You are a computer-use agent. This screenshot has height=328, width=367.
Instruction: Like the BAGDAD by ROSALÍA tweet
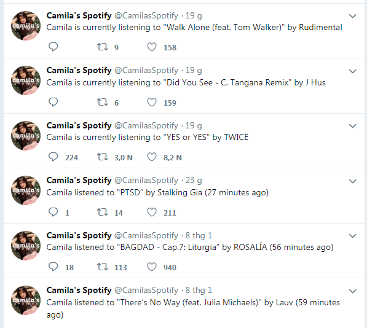tap(152, 267)
